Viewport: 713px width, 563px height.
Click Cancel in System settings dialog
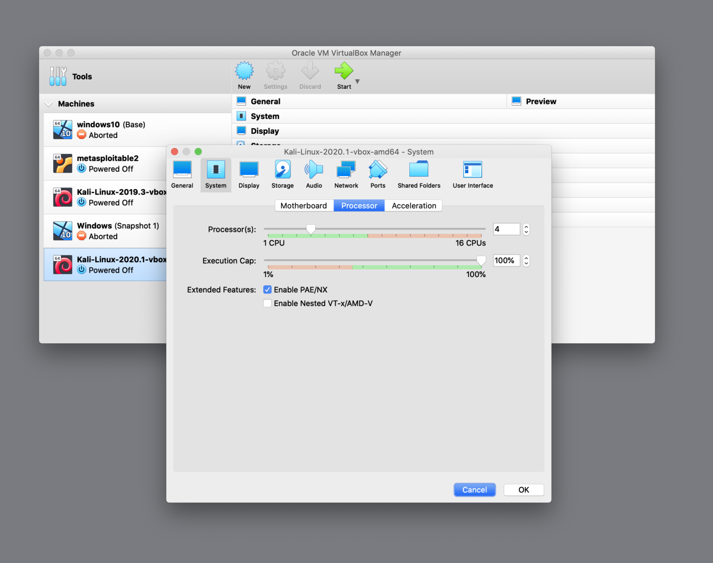click(474, 490)
